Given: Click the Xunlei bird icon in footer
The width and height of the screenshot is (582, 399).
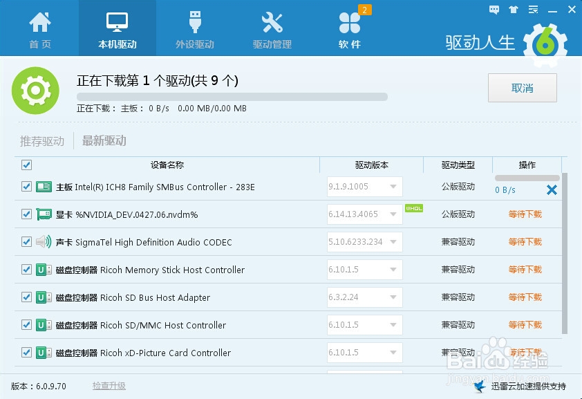Looking at the screenshot, I should pos(480,387).
